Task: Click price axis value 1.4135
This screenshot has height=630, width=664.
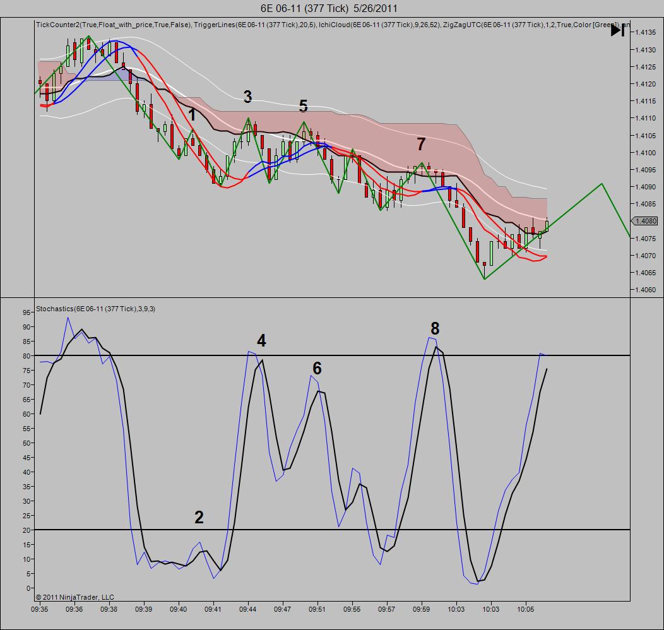Action: [x=646, y=32]
